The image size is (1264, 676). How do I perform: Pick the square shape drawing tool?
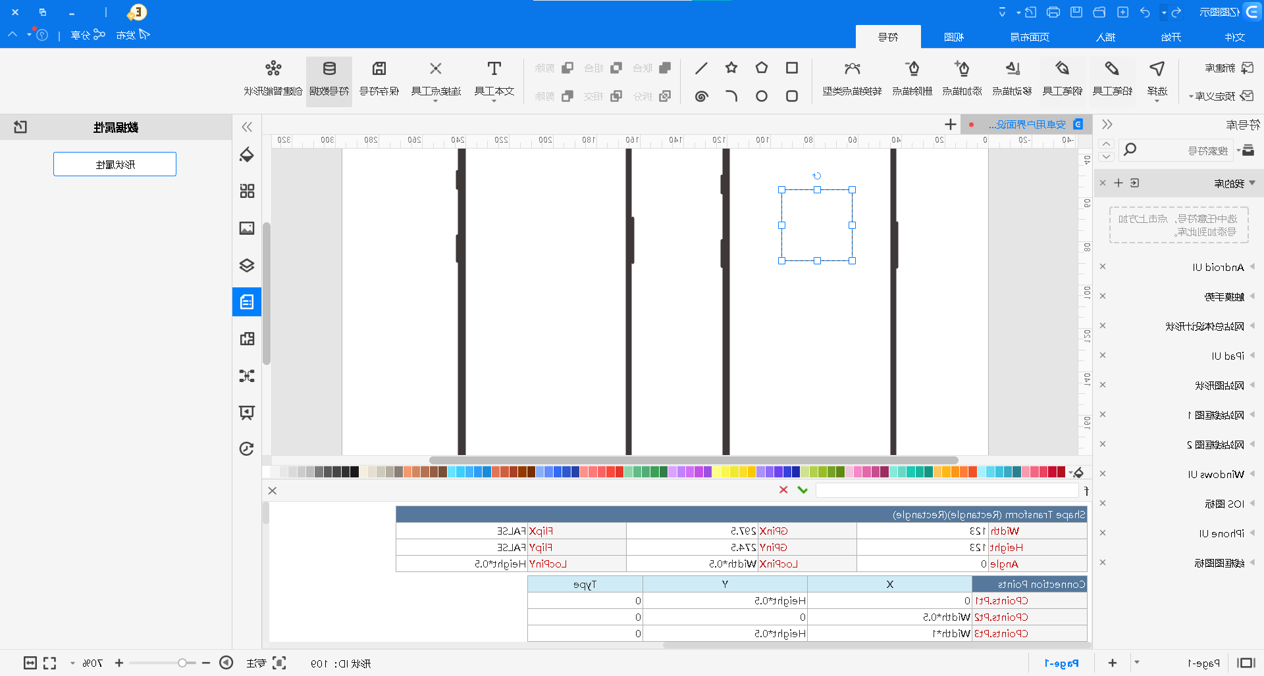[x=792, y=68]
